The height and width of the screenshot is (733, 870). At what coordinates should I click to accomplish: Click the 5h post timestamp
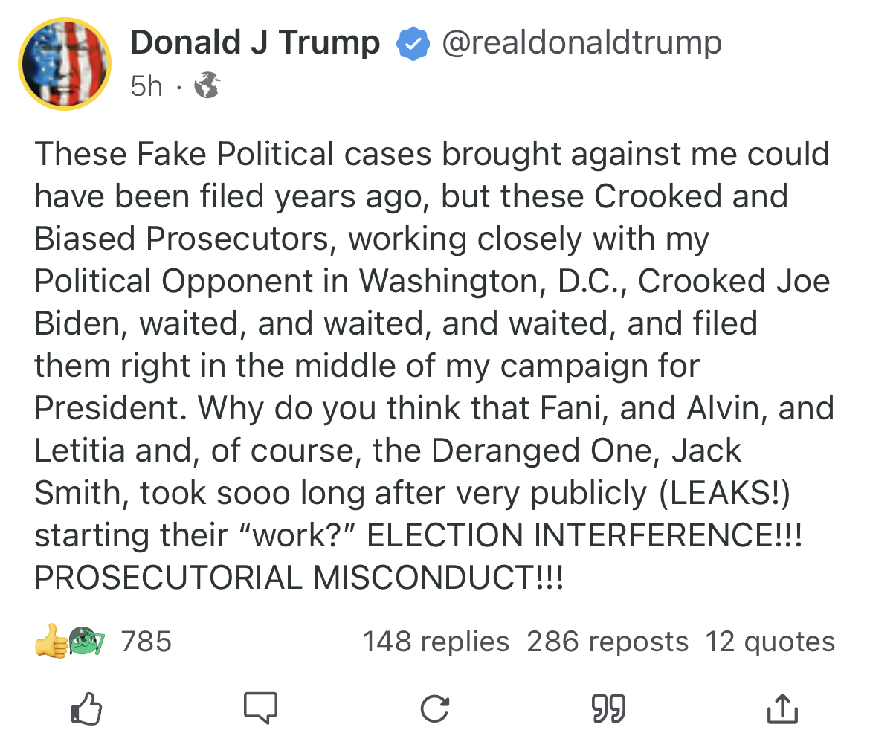click(x=146, y=87)
